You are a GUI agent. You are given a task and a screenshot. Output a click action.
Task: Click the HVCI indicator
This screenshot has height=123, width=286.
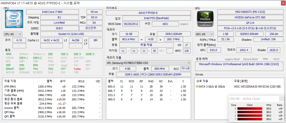coord(276,59)
